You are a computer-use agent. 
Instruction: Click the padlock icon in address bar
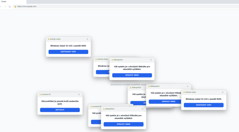(x=15, y=6)
